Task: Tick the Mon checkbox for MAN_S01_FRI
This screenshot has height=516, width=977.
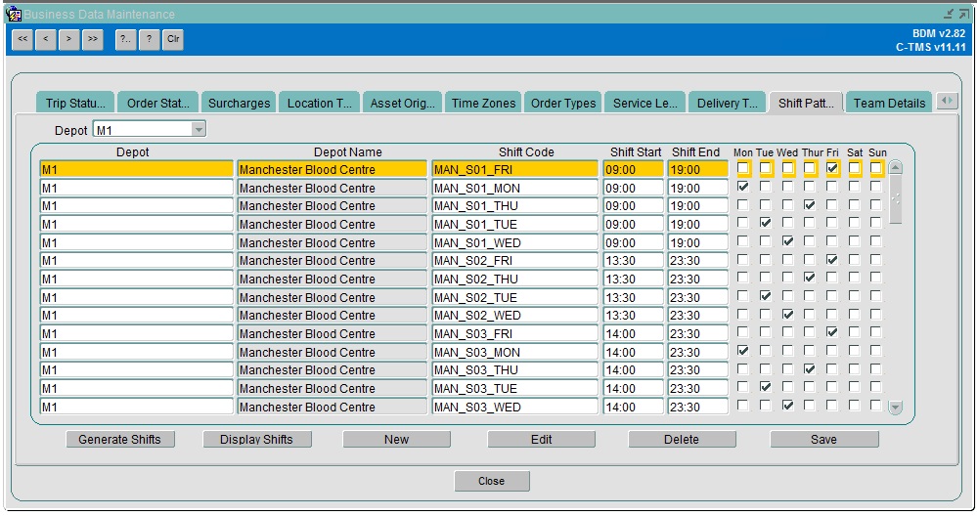Action: coord(743,168)
